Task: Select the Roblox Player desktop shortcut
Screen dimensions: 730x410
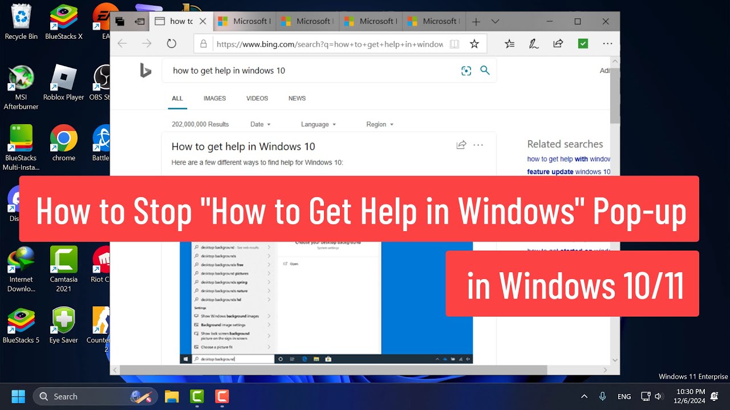Action: pyautogui.click(x=64, y=83)
